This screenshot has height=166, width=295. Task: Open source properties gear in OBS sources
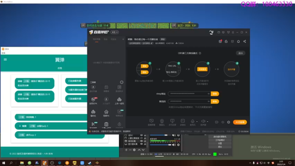coord(134,150)
